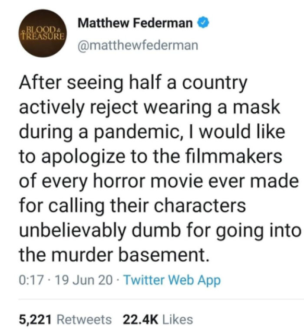Click the word "unbelievably" in the tweet
Screen dimensions: 304x332
73,231
